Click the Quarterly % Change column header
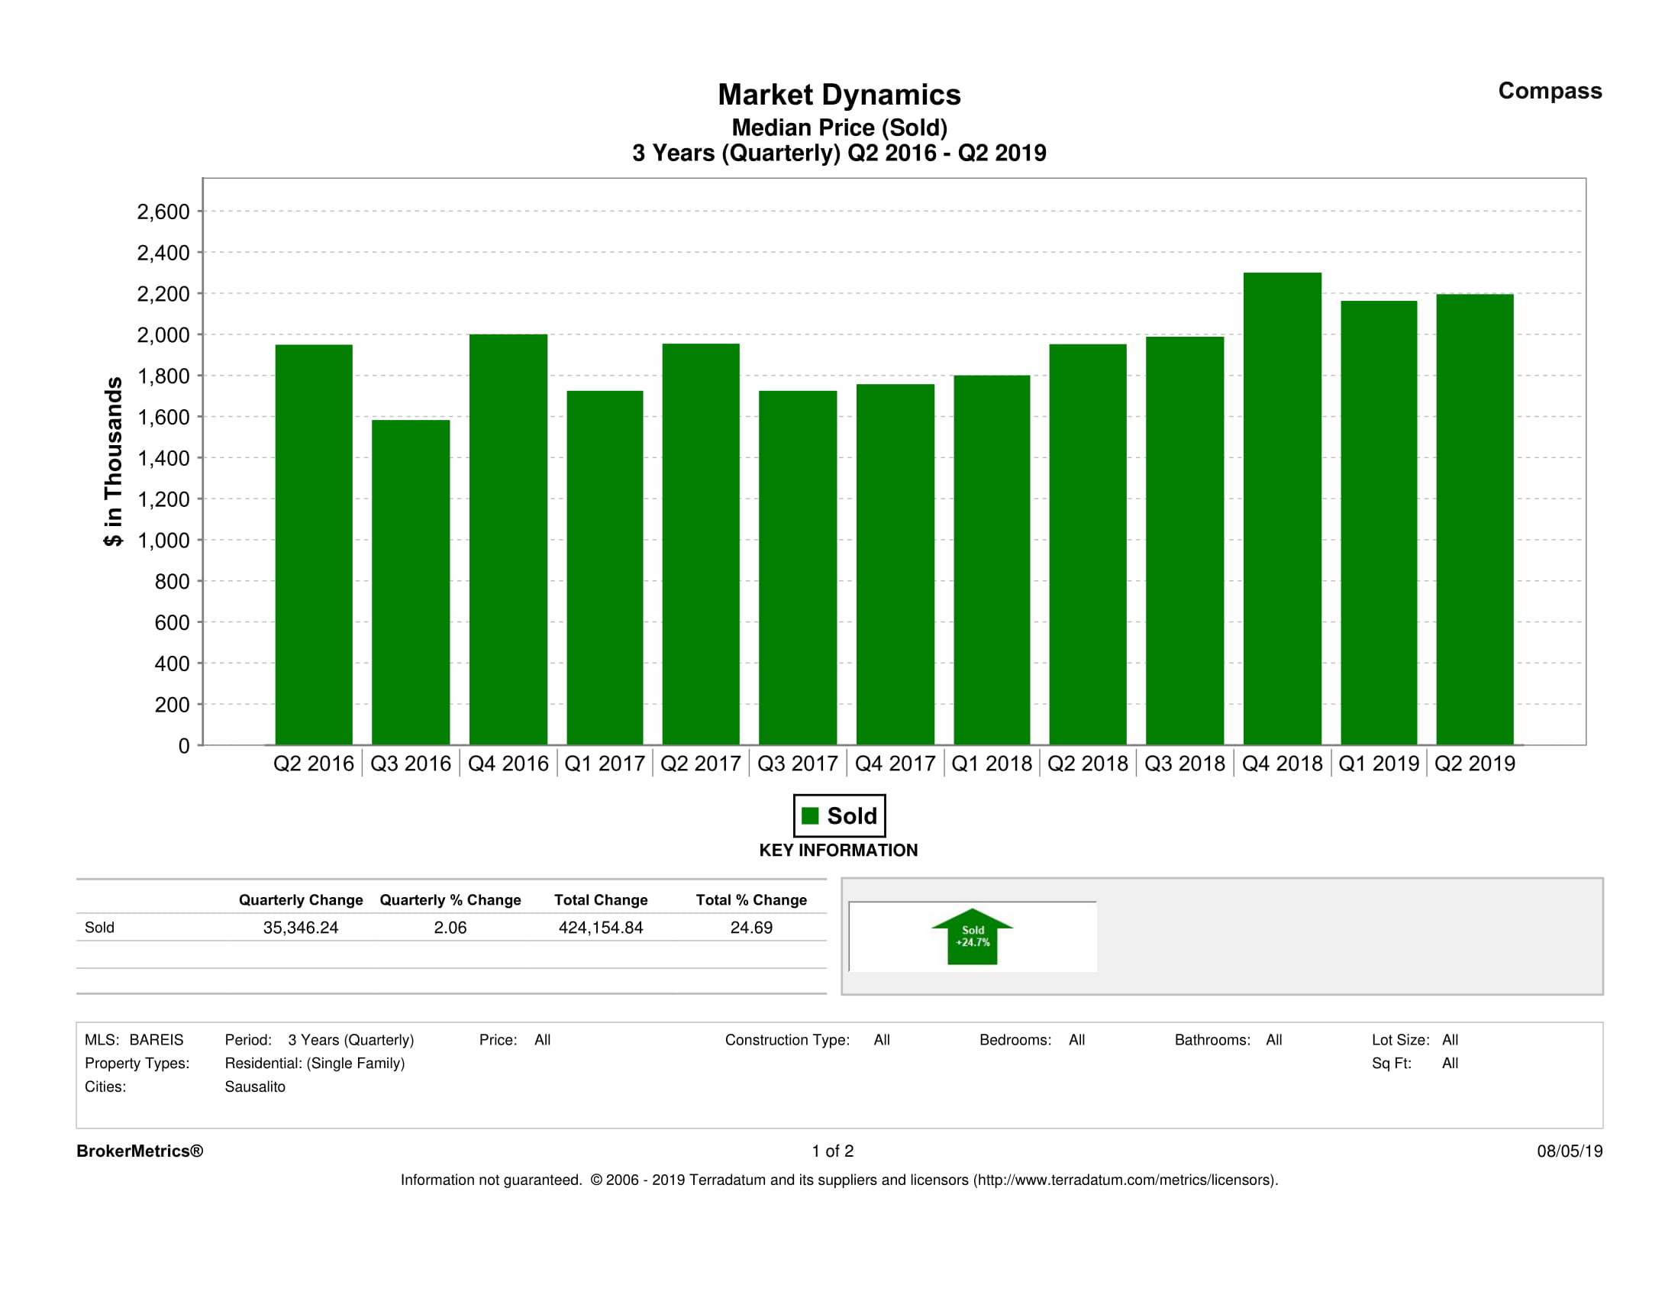Screen dimensions: 1678x1298 tap(450, 899)
